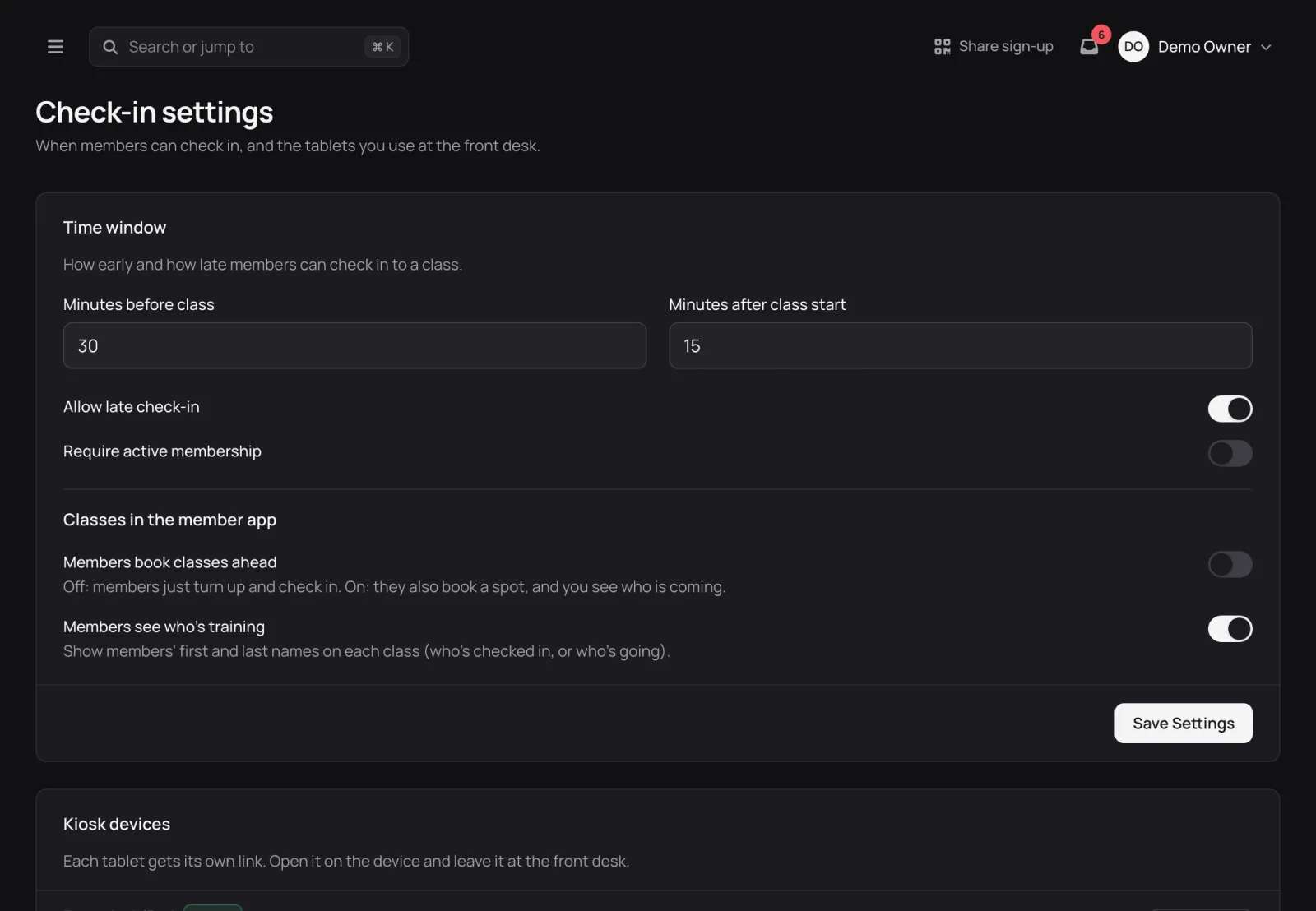This screenshot has width=1316, height=911.
Task: Click the Kiosk devices section title
Action: tap(117, 824)
